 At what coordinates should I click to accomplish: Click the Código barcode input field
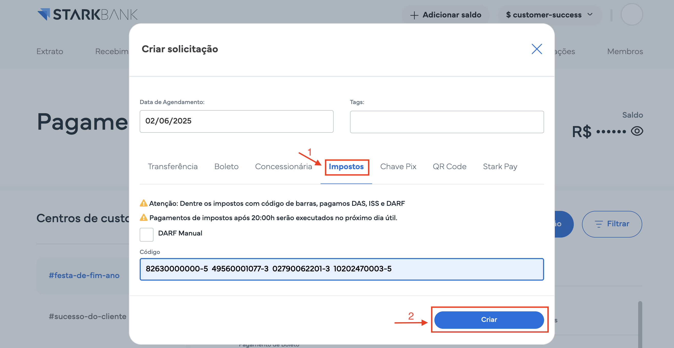click(342, 269)
